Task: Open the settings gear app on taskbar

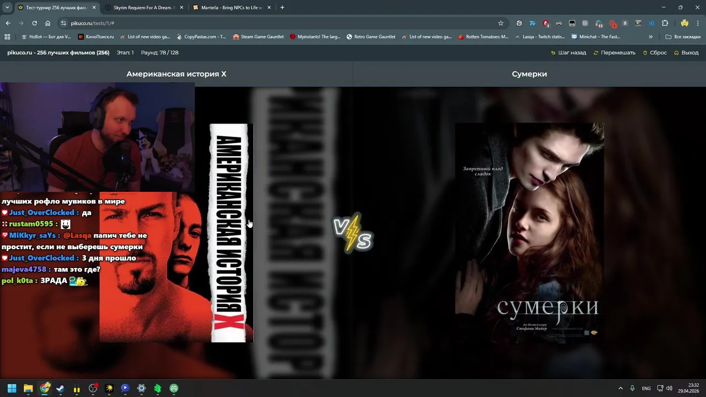Action: click(x=141, y=388)
